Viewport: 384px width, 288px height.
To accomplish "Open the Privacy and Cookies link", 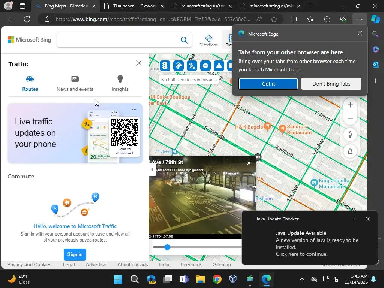I will click(x=29, y=264).
